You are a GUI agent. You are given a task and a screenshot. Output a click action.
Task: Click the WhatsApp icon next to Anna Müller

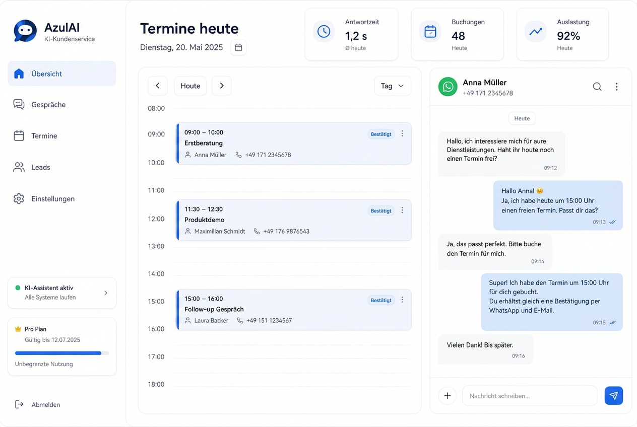tap(448, 87)
